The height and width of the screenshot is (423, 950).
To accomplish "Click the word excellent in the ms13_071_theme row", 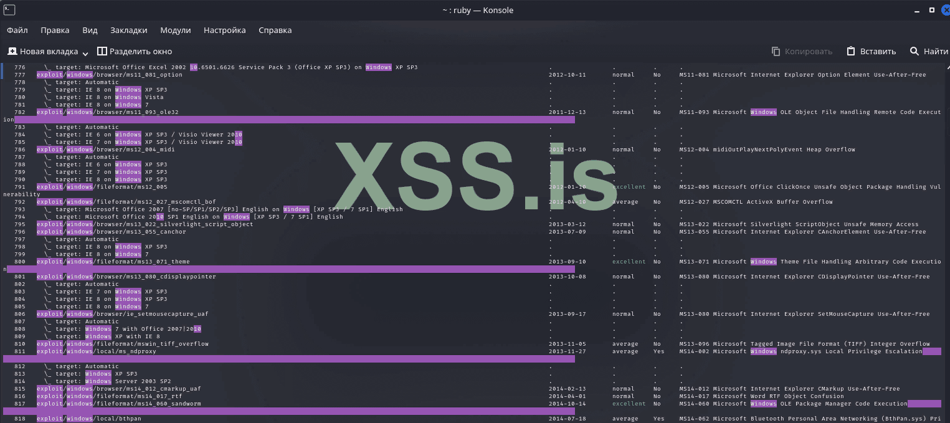I will pyautogui.click(x=629, y=262).
